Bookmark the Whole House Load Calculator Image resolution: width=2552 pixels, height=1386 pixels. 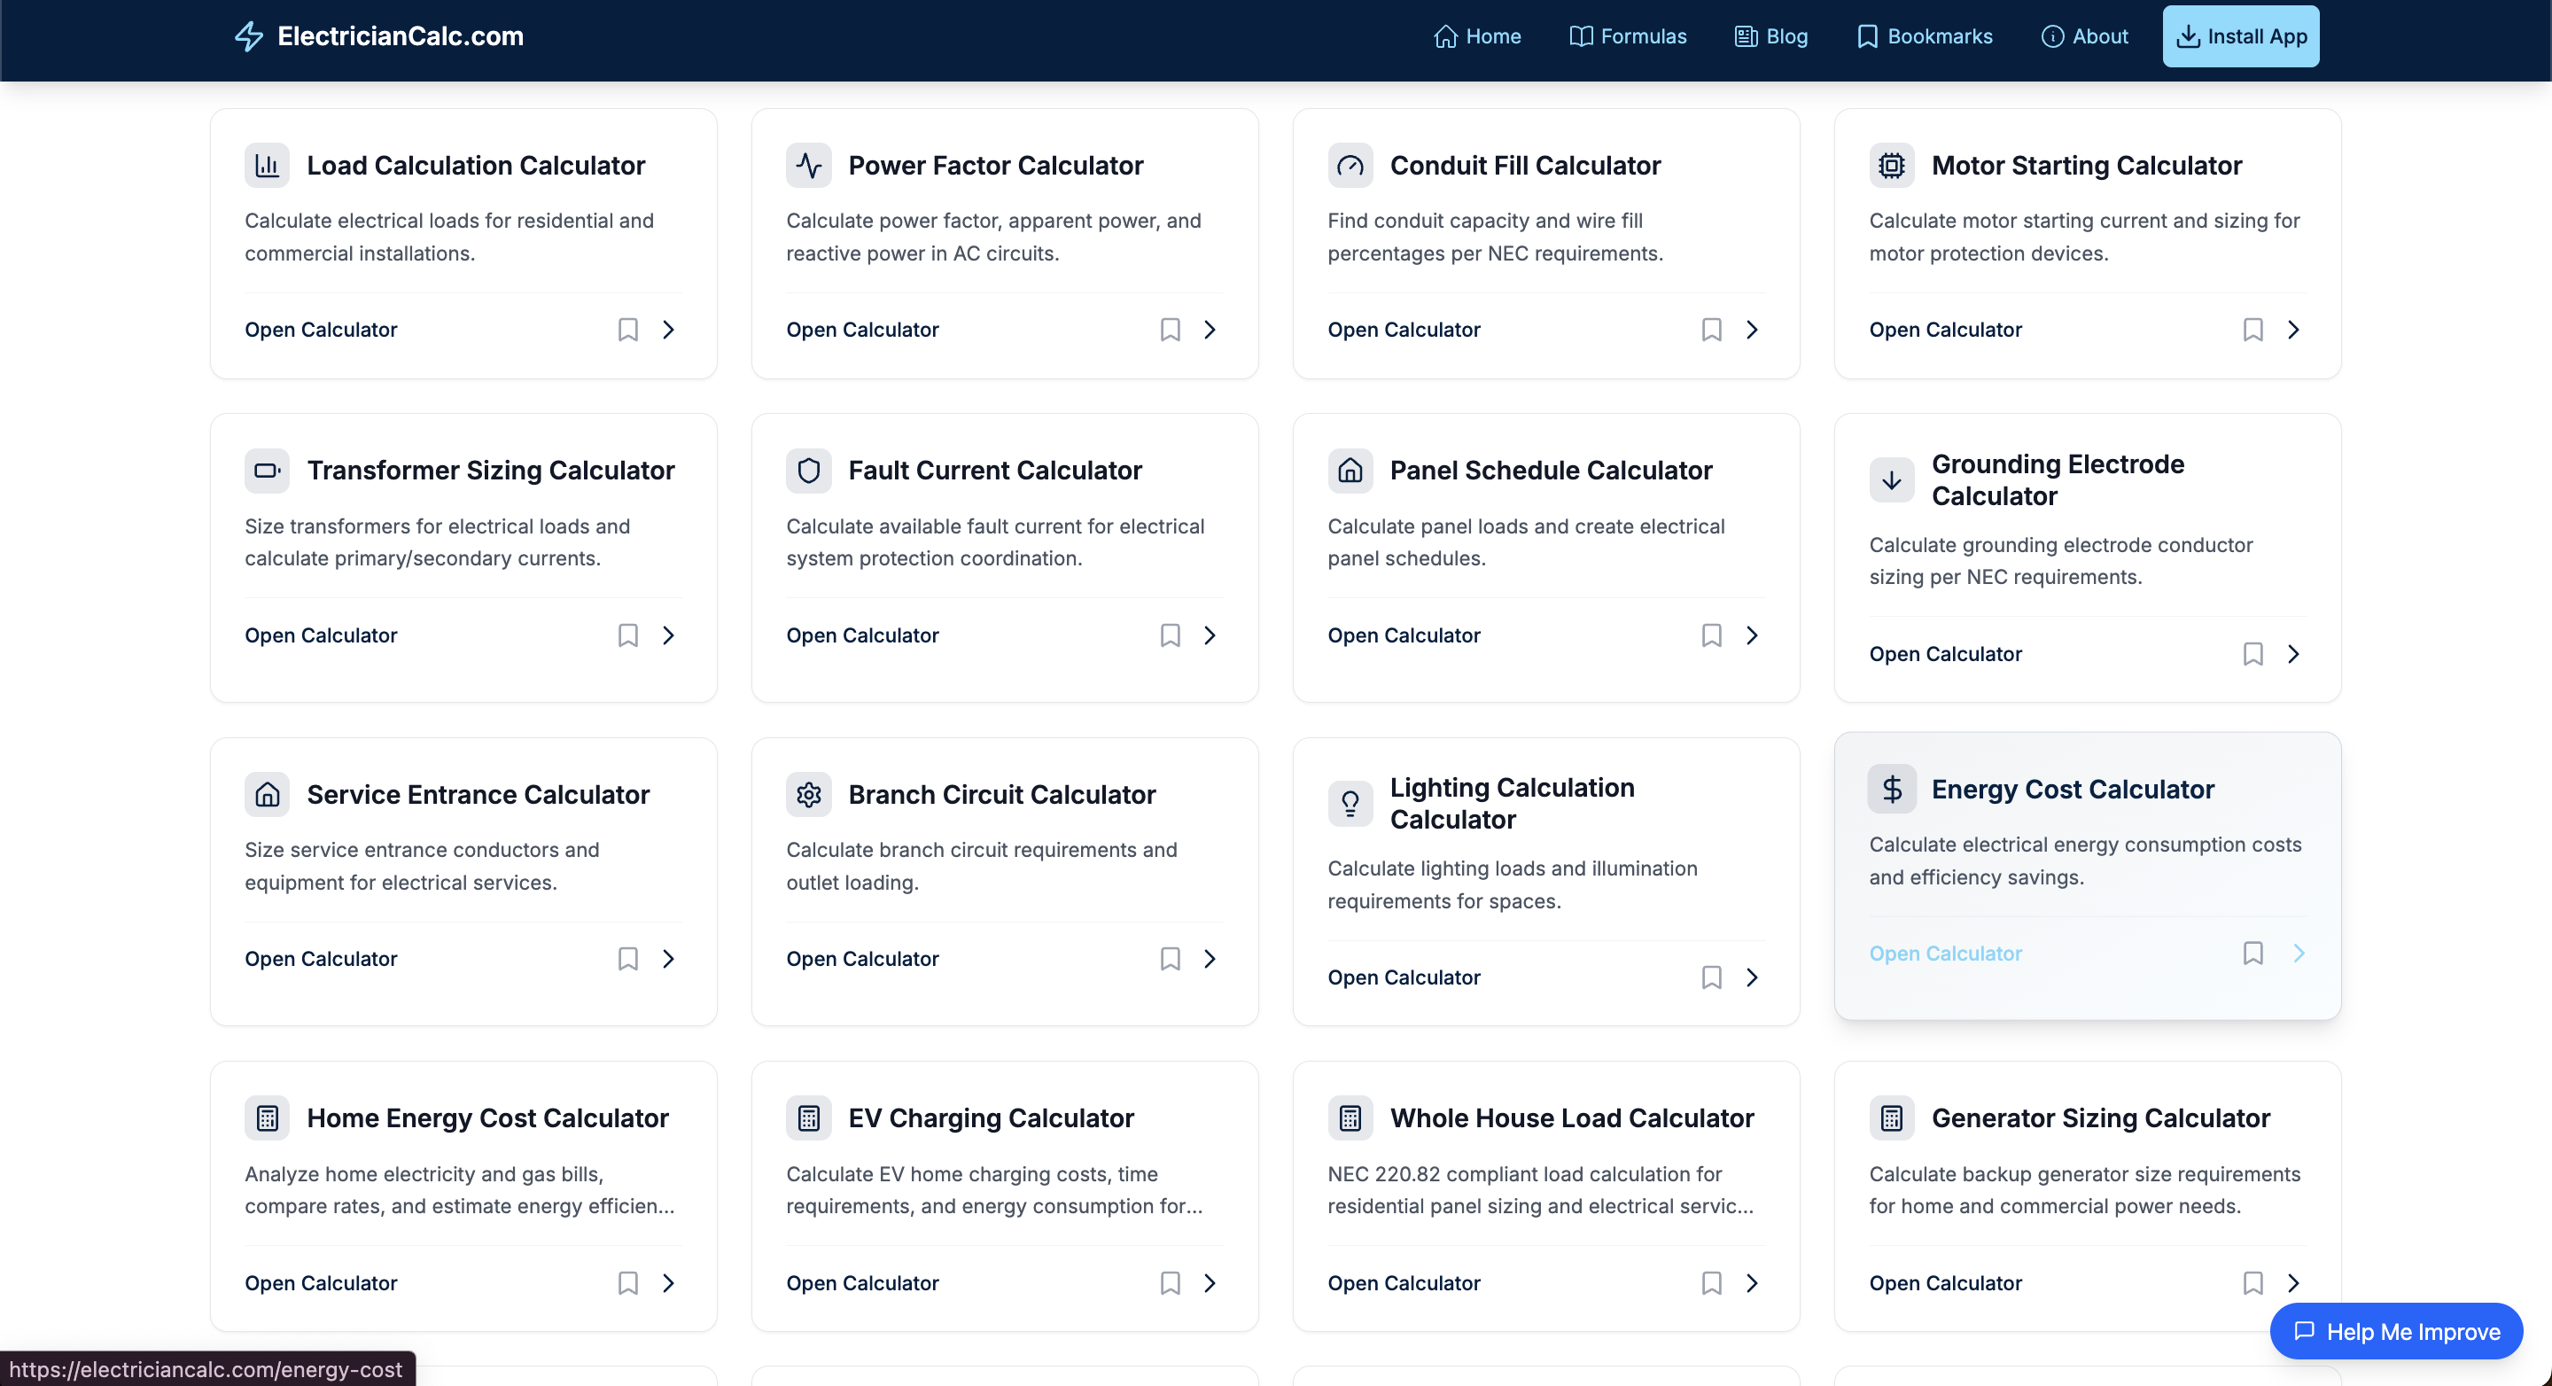pyautogui.click(x=1711, y=1283)
